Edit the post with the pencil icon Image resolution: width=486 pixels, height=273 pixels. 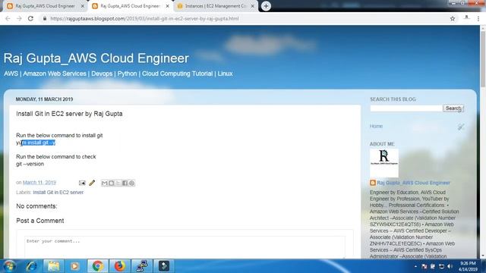(92, 183)
